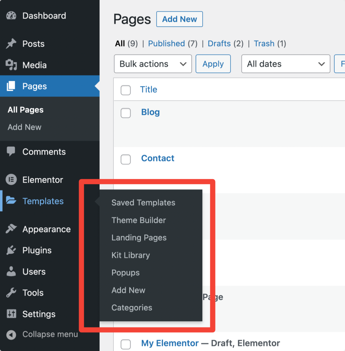Click the Collapse menu label

point(50,334)
